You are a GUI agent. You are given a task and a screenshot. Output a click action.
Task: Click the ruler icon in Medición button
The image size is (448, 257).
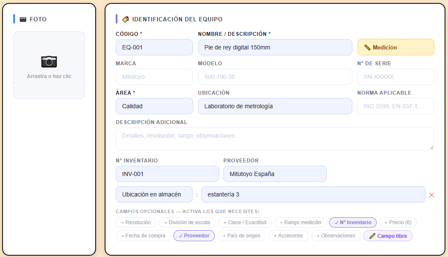click(x=367, y=47)
